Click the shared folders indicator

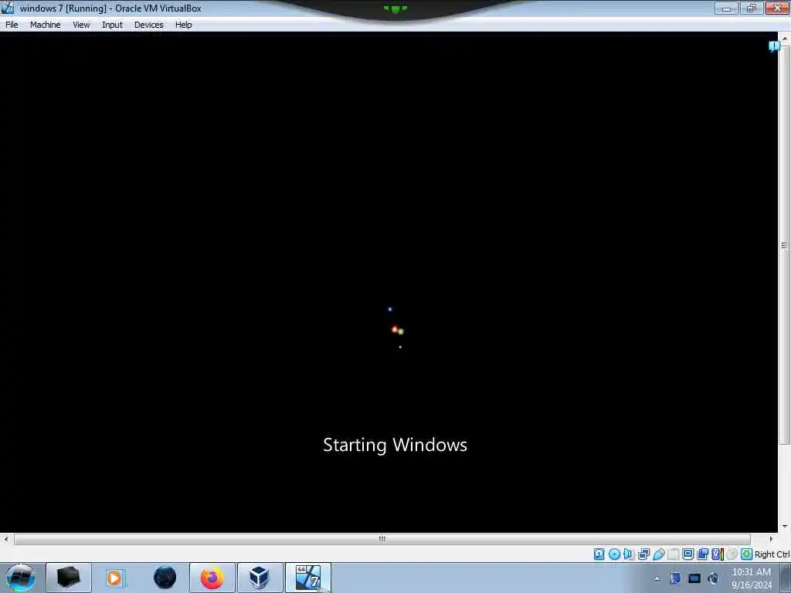tap(673, 554)
